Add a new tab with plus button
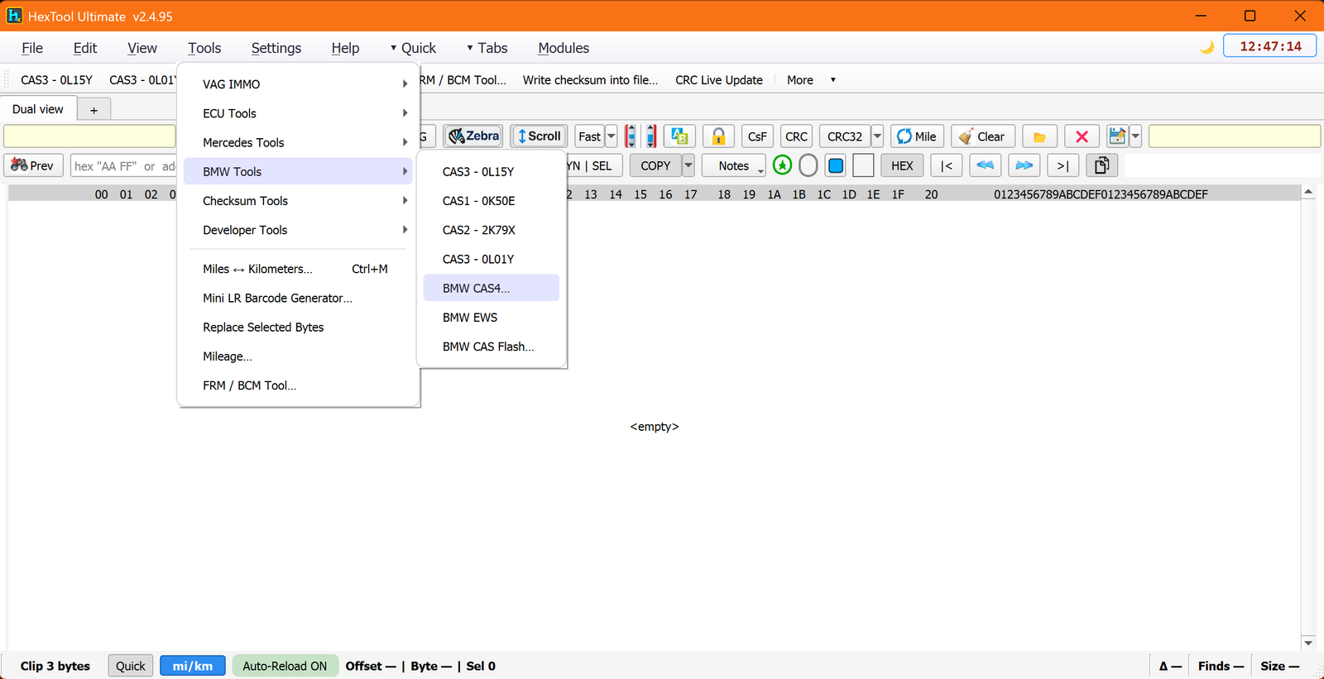 coord(94,110)
